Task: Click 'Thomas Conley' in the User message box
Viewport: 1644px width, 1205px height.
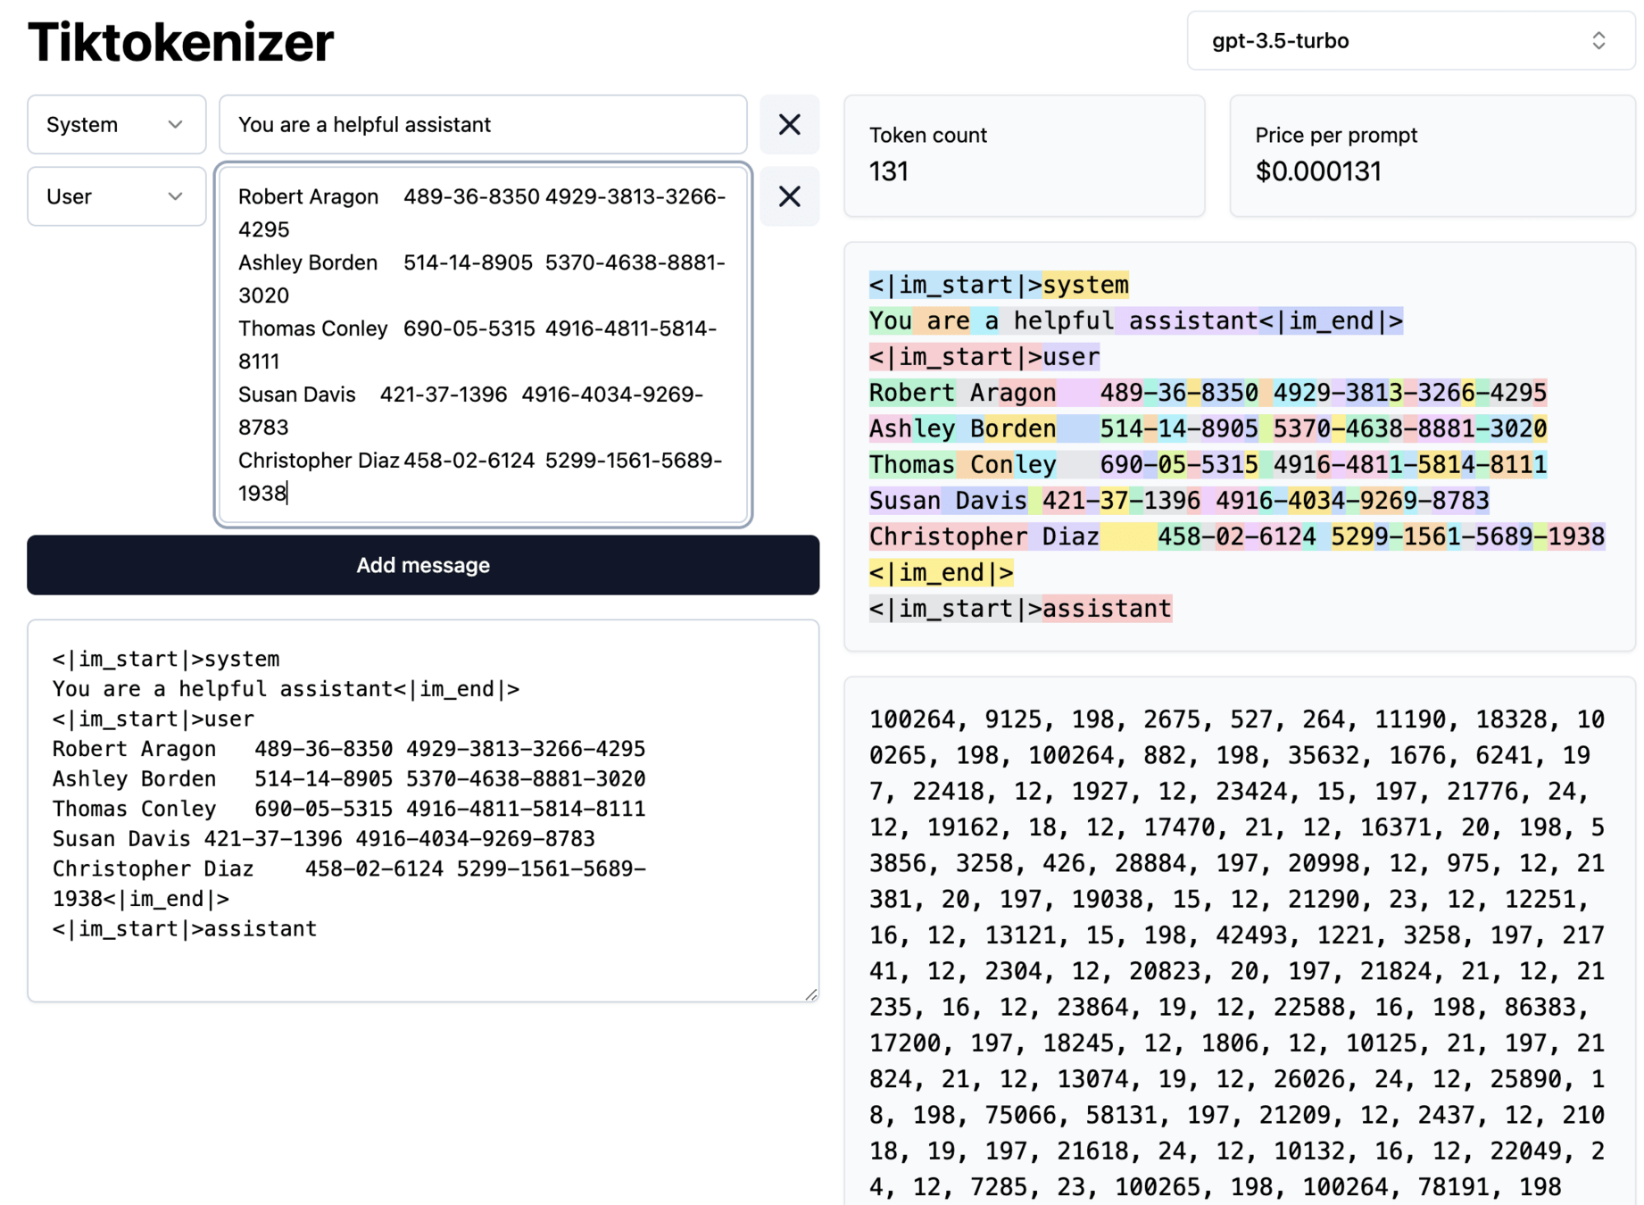Action: (313, 328)
